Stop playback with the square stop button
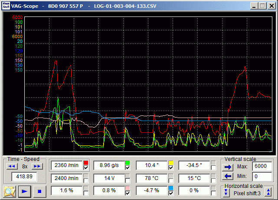This screenshot has height=200, width=278. 39,191
